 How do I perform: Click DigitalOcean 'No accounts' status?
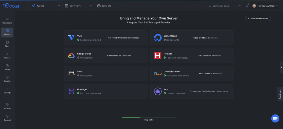pos(171,40)
